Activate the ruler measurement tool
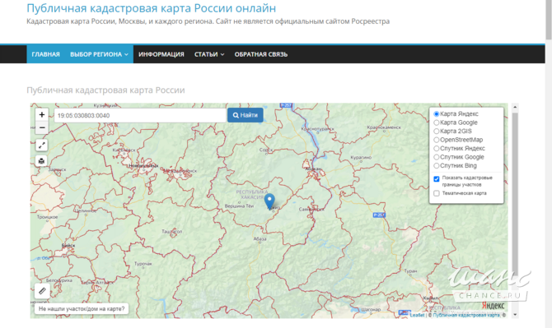 [x=42, y=291]
